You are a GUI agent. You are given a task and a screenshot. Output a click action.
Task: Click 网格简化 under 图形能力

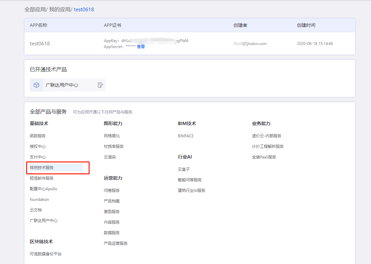click(x=112, y=136)
